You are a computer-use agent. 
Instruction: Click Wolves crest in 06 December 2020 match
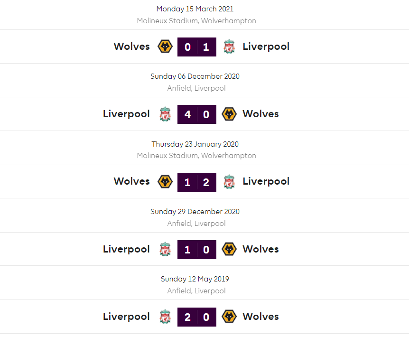click(229, 114)
